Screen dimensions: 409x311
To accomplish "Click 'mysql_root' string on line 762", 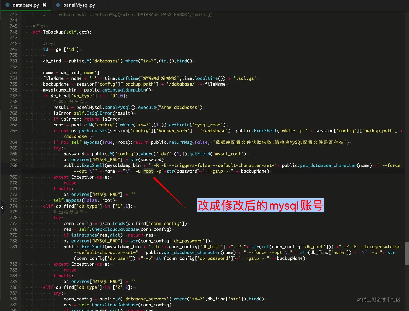I will (x=207, y=125).
